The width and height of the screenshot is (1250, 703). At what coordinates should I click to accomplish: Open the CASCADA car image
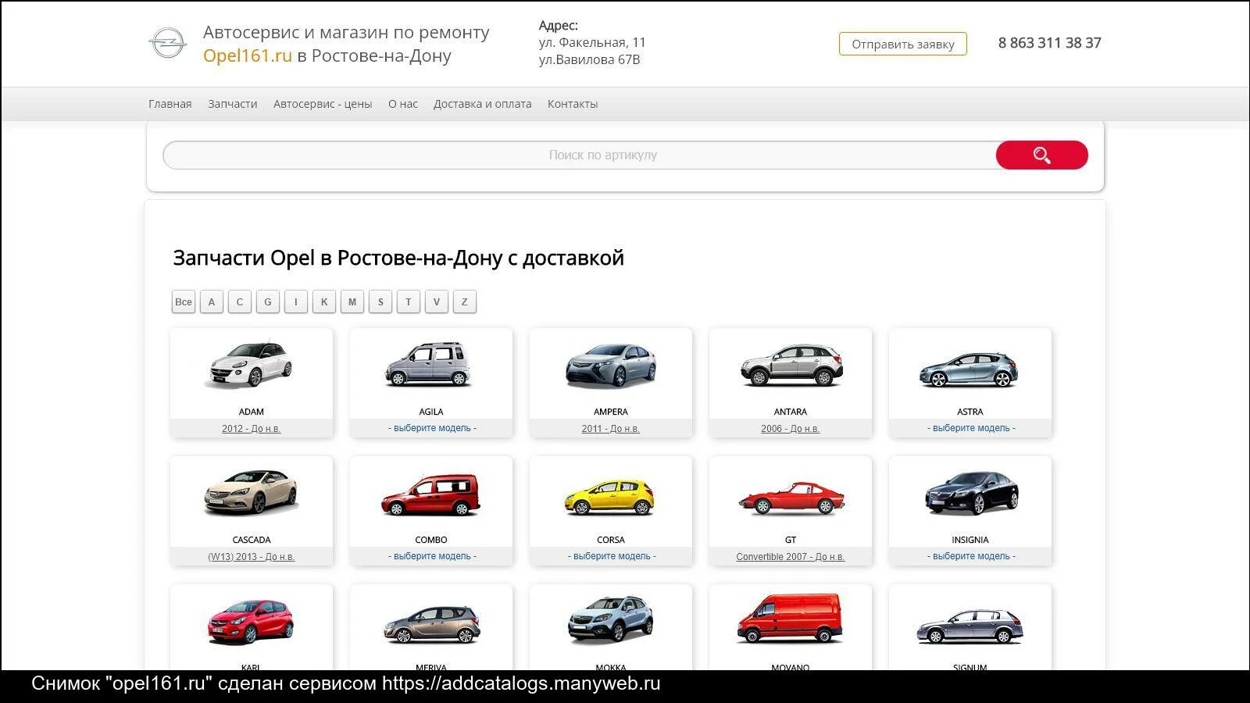pos(251,493)
